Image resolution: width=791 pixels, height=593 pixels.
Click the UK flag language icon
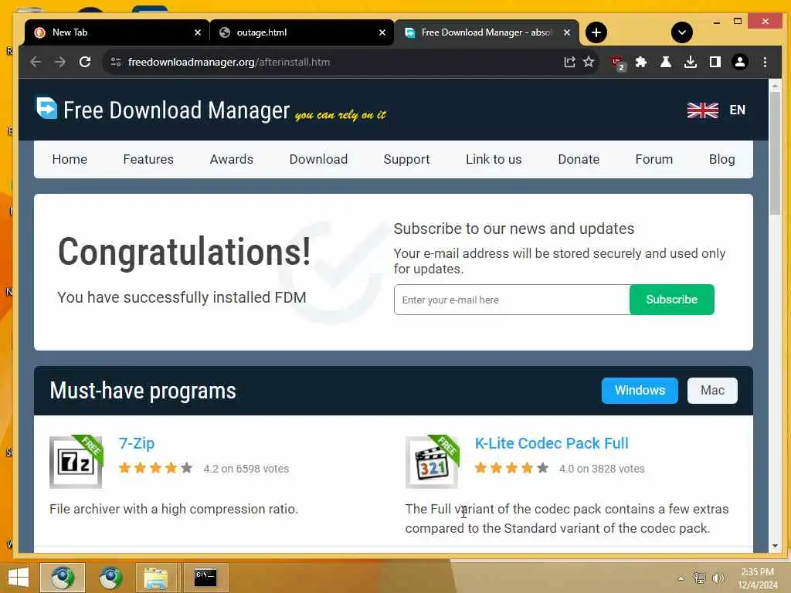pos(703,110)
